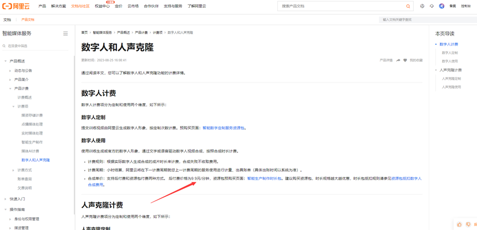Open 计费概述 in the sidebar tree
Viewport: 477px width, 230px height.
(x=24, y=98)
